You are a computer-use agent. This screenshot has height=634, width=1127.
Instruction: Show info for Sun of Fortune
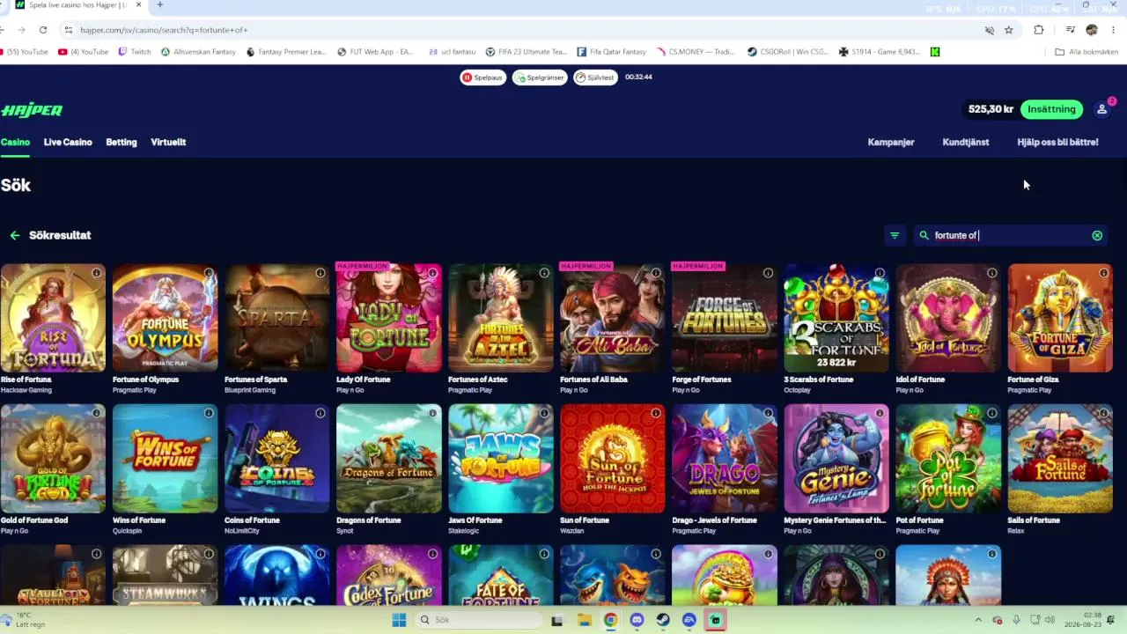[656, 413]
